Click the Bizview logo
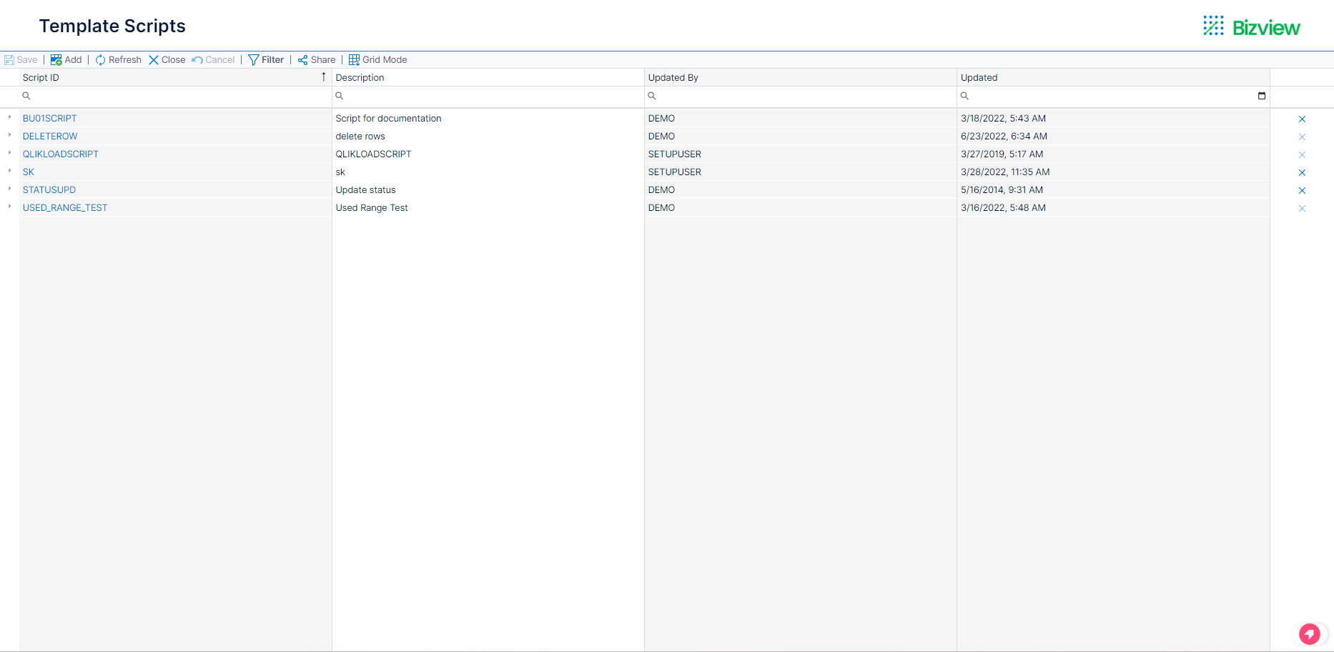1334x652 pixels. pos(1252,27)
